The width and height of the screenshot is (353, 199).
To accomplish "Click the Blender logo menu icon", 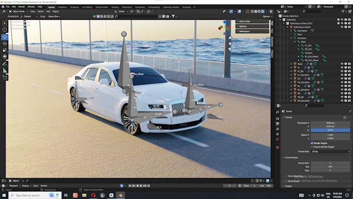I will 3,7.
